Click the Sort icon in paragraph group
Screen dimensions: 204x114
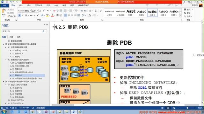(96, 11)
